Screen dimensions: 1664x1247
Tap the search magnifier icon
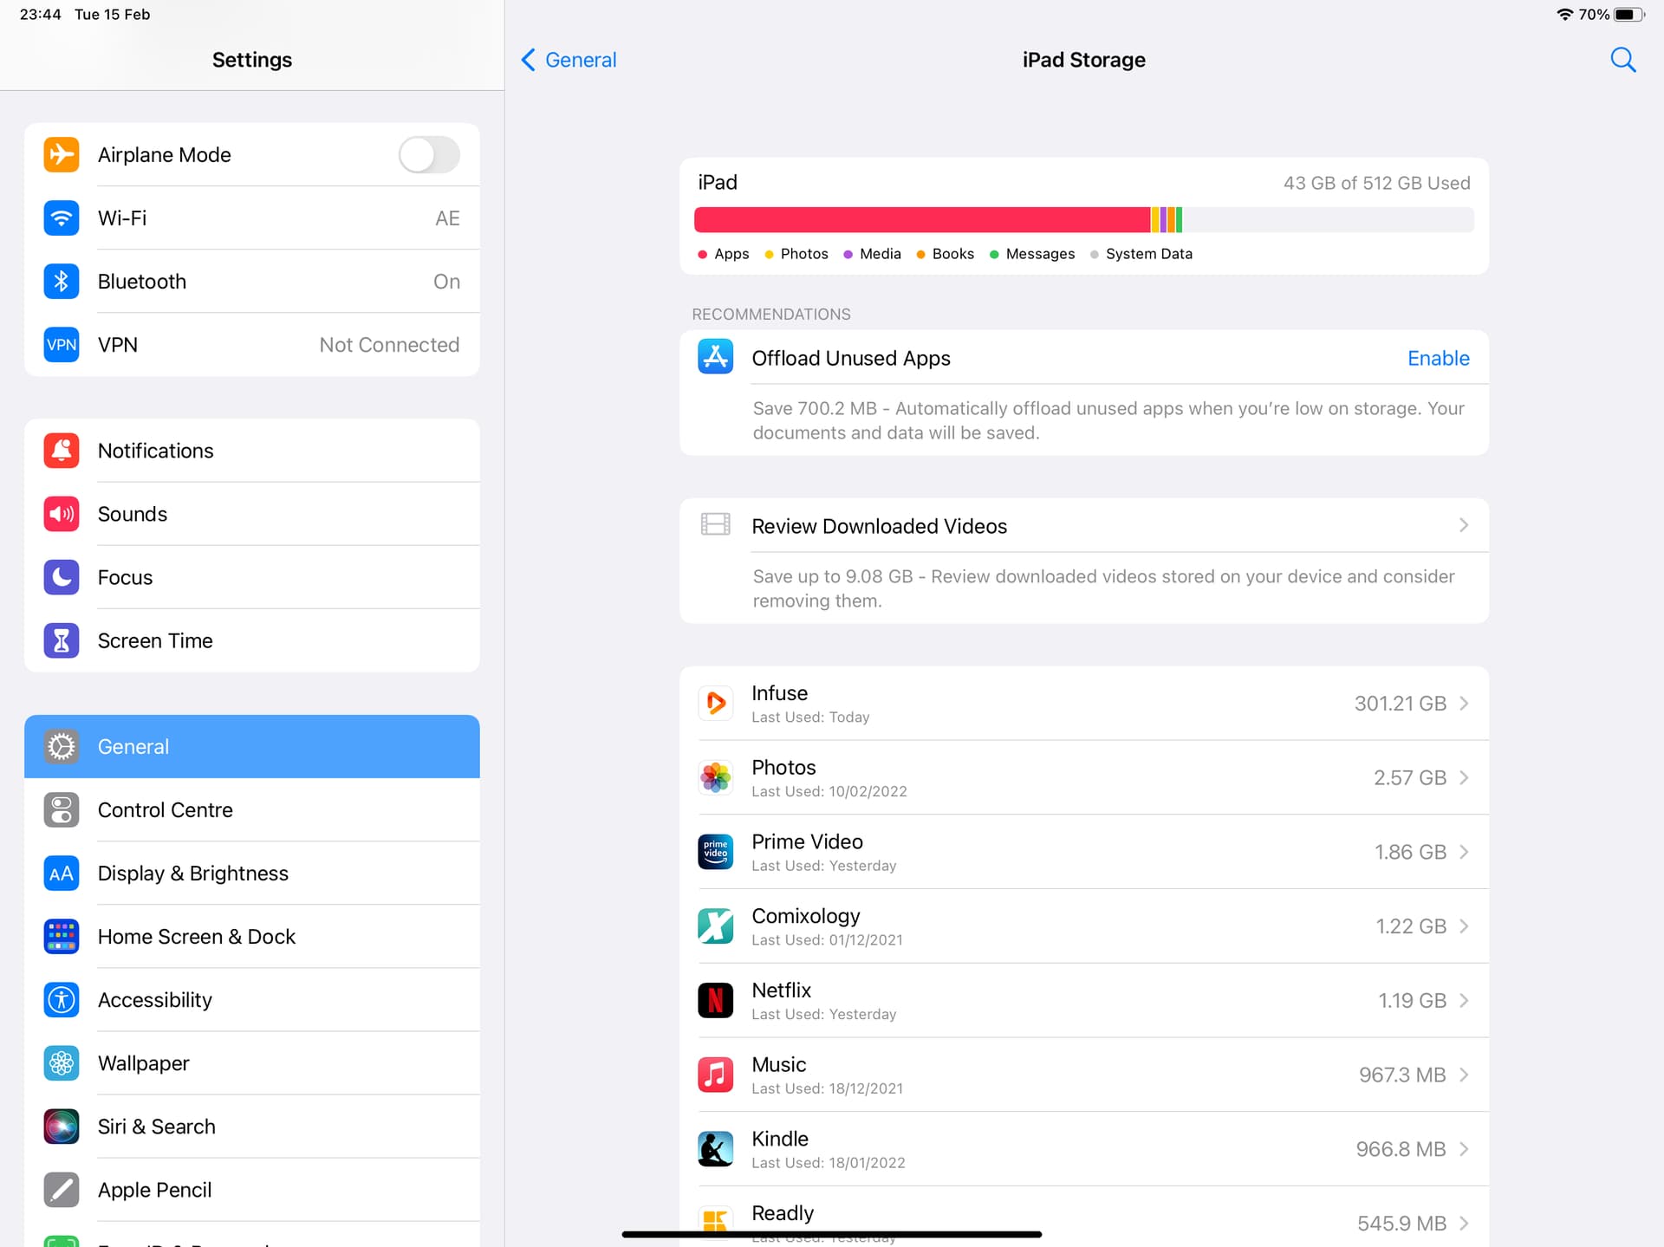pos(1622,60)
